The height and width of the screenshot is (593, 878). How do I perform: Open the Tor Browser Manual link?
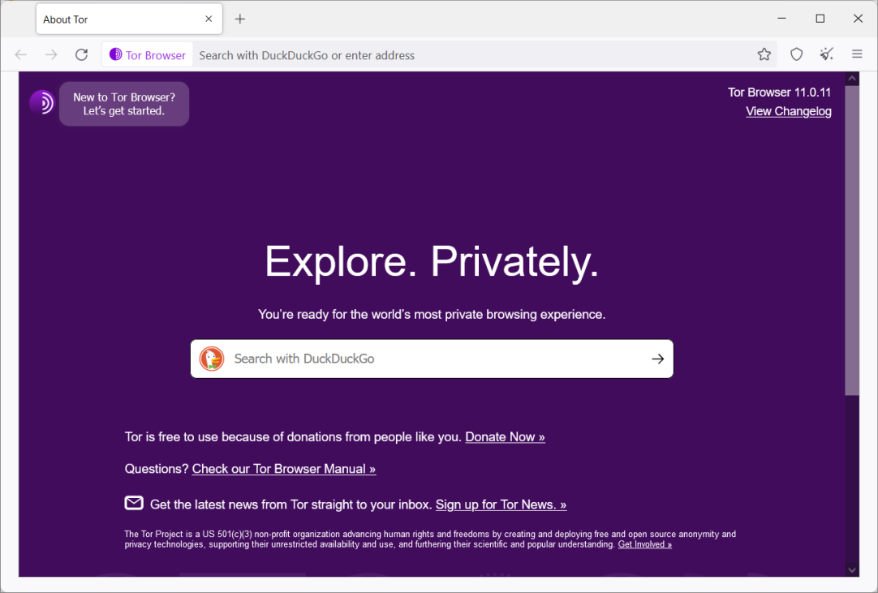pos(284,469)
